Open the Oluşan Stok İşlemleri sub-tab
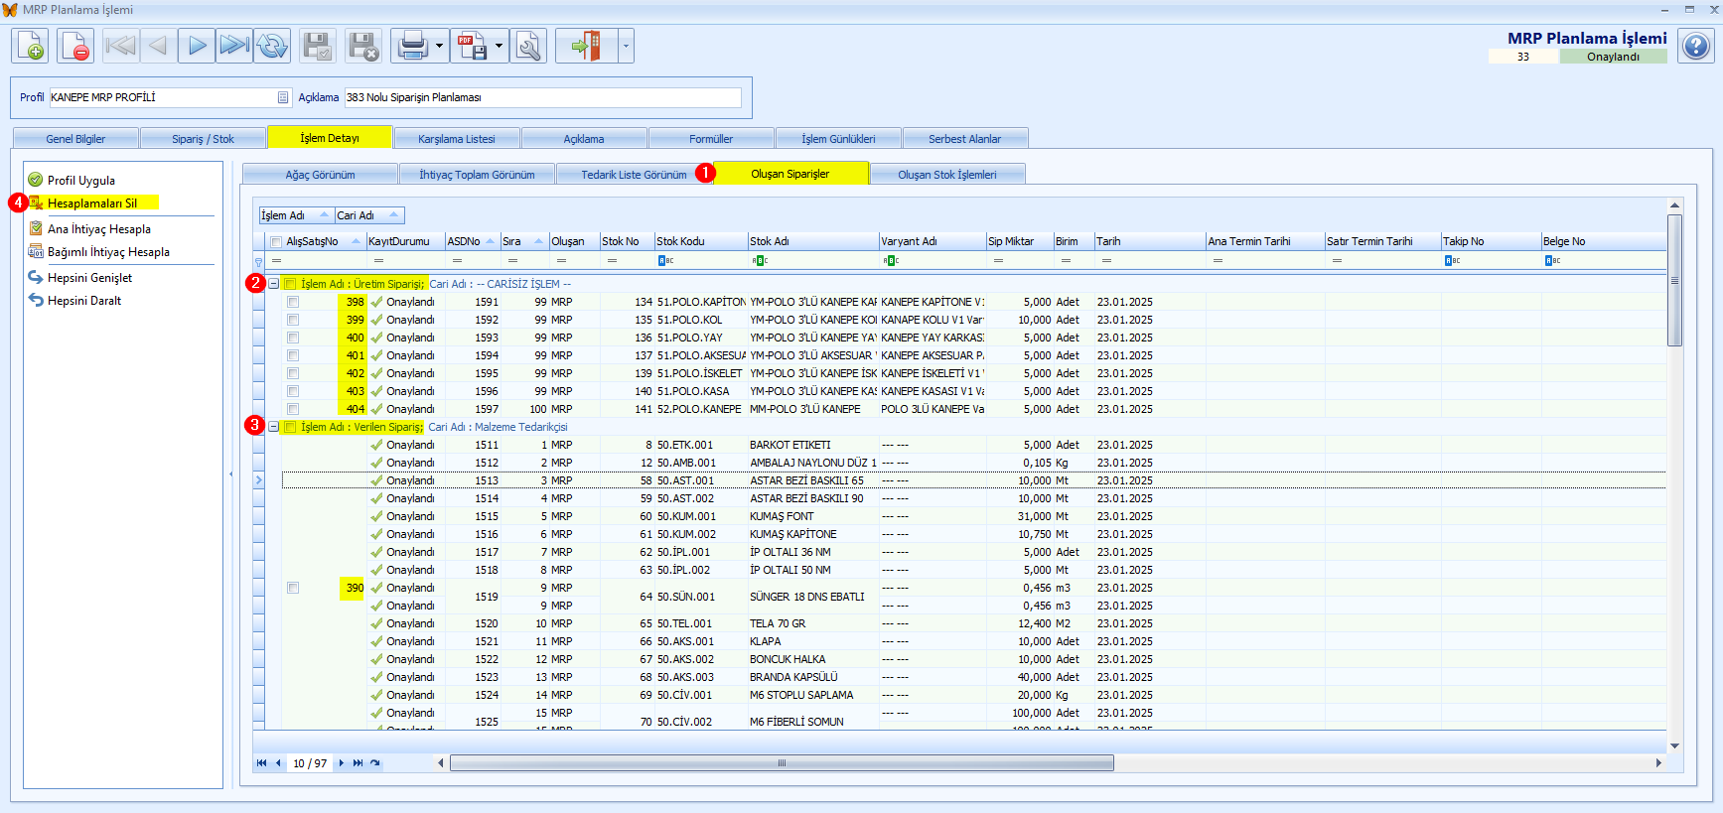The height and width of the screenshot is (813, 1723). (x=947, y=175)
